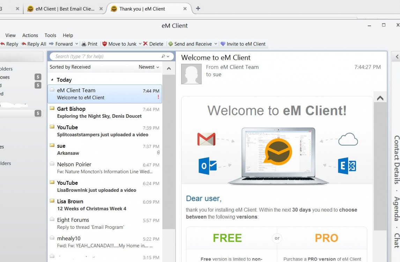Minimize the eM Client window
Screen dimensions: 400x262
click(x=369, y=26)
